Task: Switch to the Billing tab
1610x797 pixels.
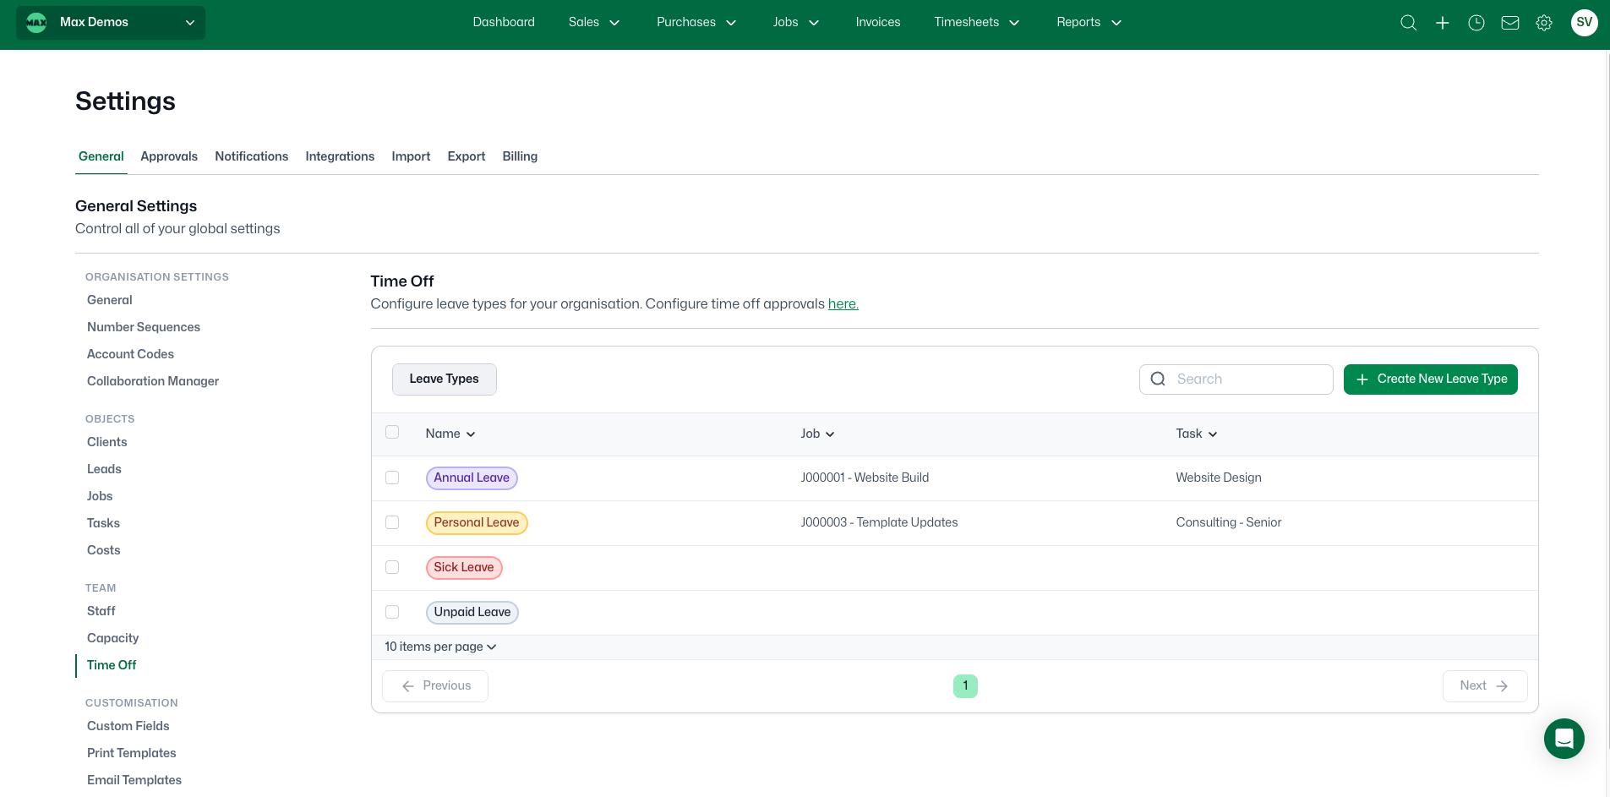Action: [x=520, y=156]
